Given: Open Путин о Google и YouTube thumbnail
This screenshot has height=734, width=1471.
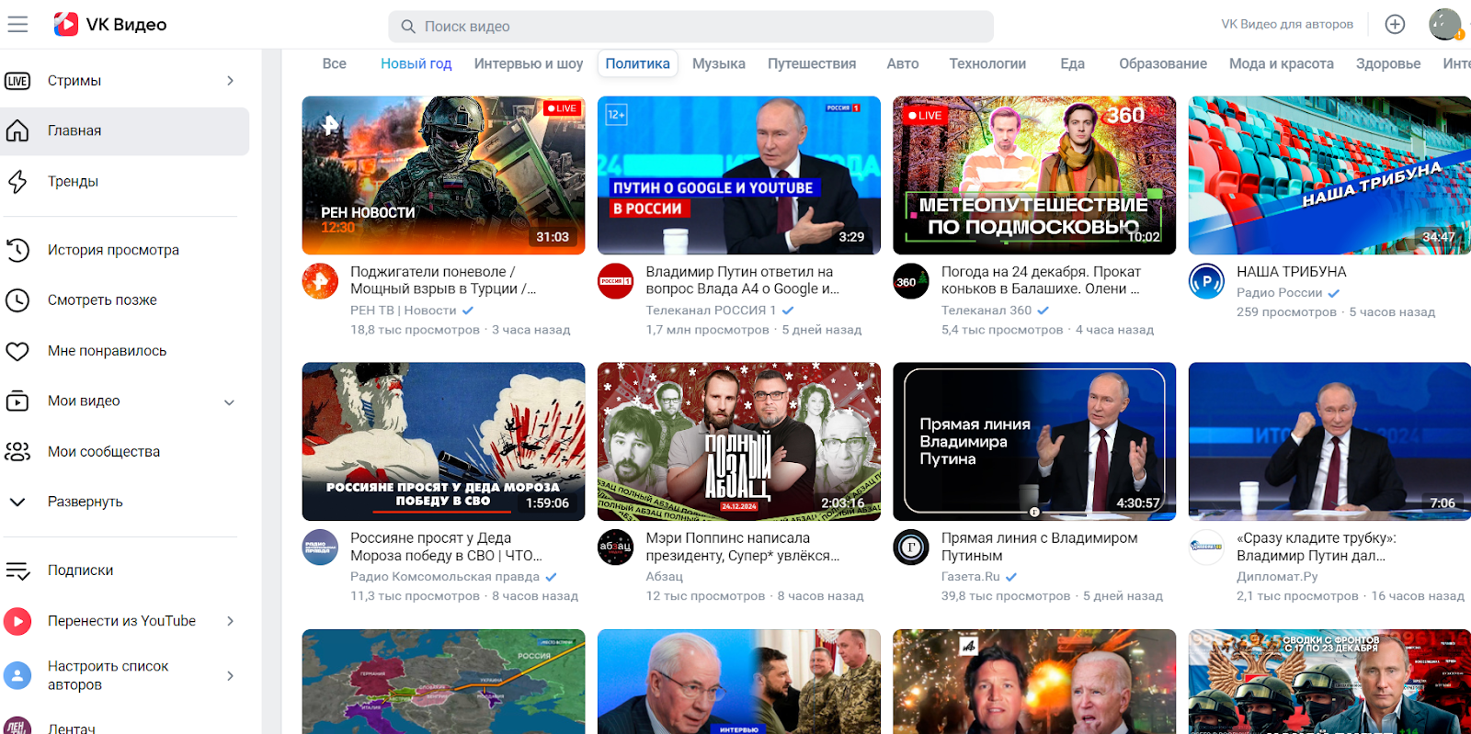Looking at the screenshot, I should [739, 175].
